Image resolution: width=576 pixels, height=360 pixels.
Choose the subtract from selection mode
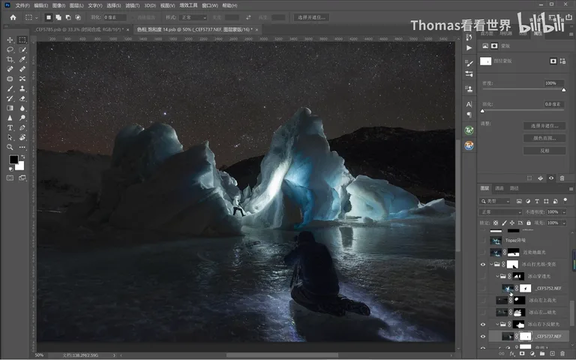(x=68, y=17)
